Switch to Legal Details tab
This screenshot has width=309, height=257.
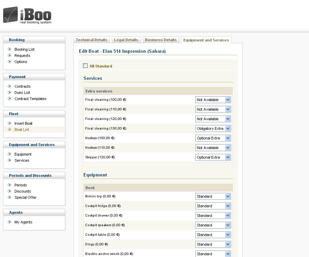click(126, 40)
